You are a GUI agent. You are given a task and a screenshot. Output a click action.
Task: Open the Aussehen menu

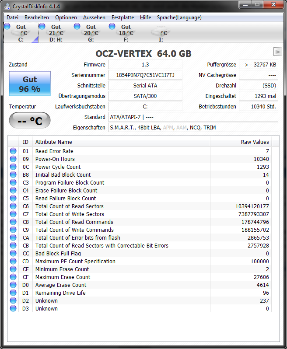tap(94, 17)
